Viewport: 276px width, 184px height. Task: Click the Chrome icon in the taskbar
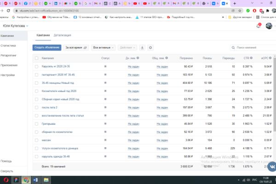click(26, 180)
